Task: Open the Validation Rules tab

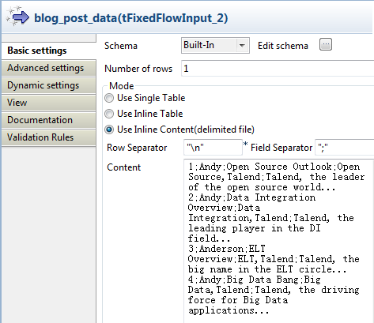Action: [49, 137]
